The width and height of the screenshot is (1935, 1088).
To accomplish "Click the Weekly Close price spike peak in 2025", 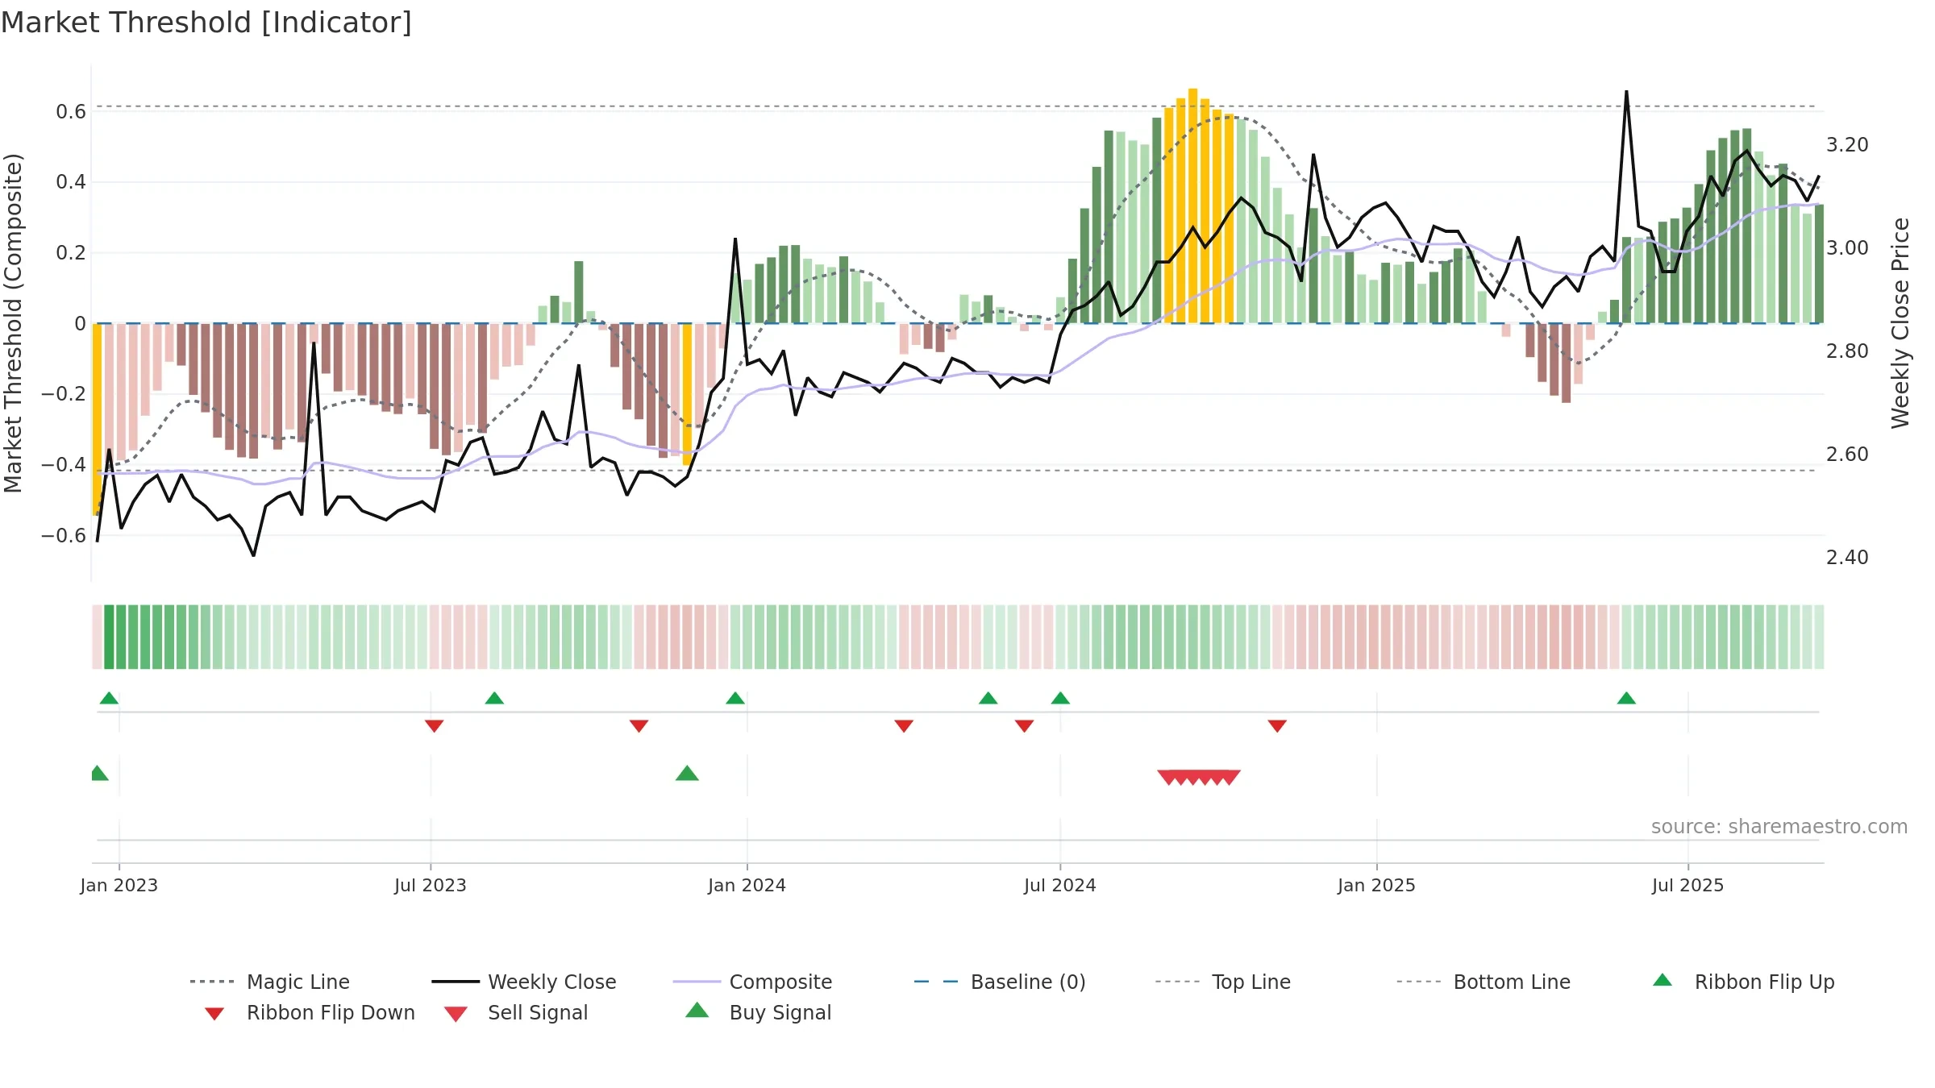I will (1626, 92).
